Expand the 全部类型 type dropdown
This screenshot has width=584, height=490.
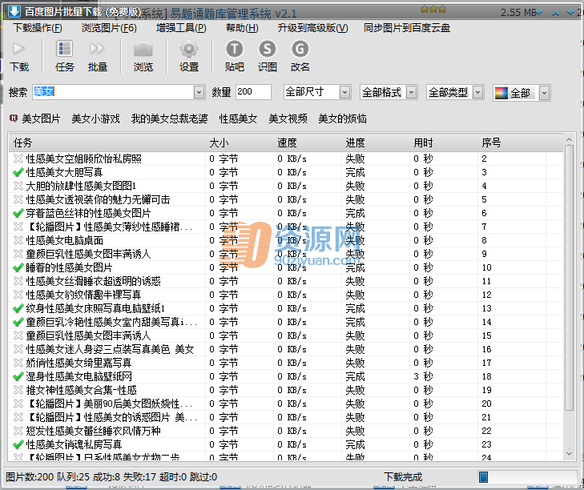pos(477,92)
